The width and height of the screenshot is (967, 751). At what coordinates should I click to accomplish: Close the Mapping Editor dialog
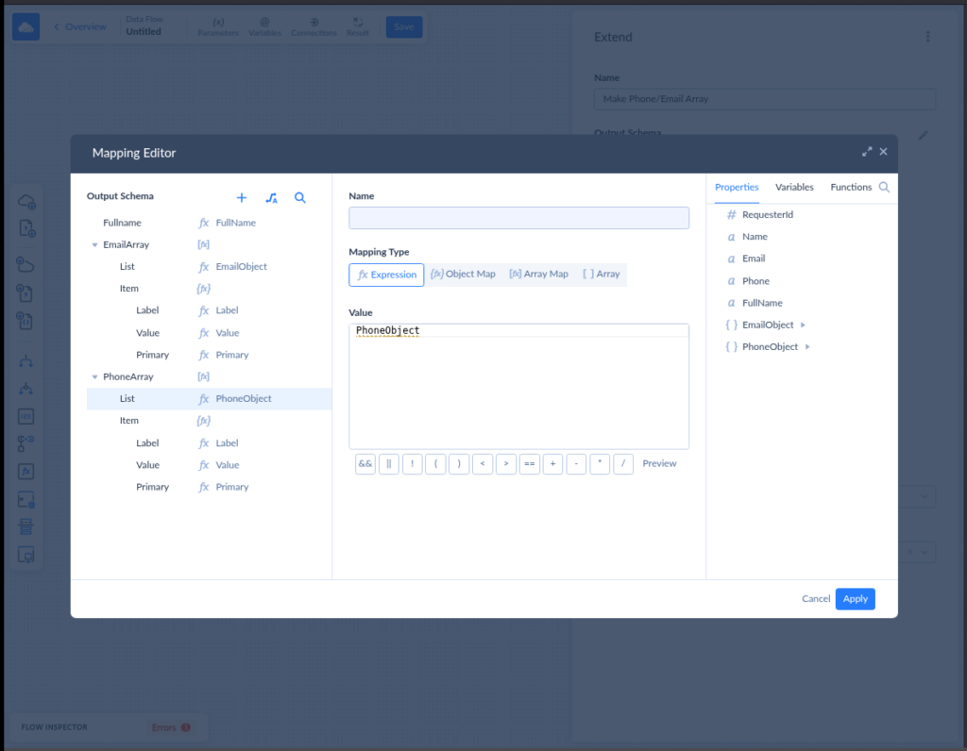(x=883, y=152)
